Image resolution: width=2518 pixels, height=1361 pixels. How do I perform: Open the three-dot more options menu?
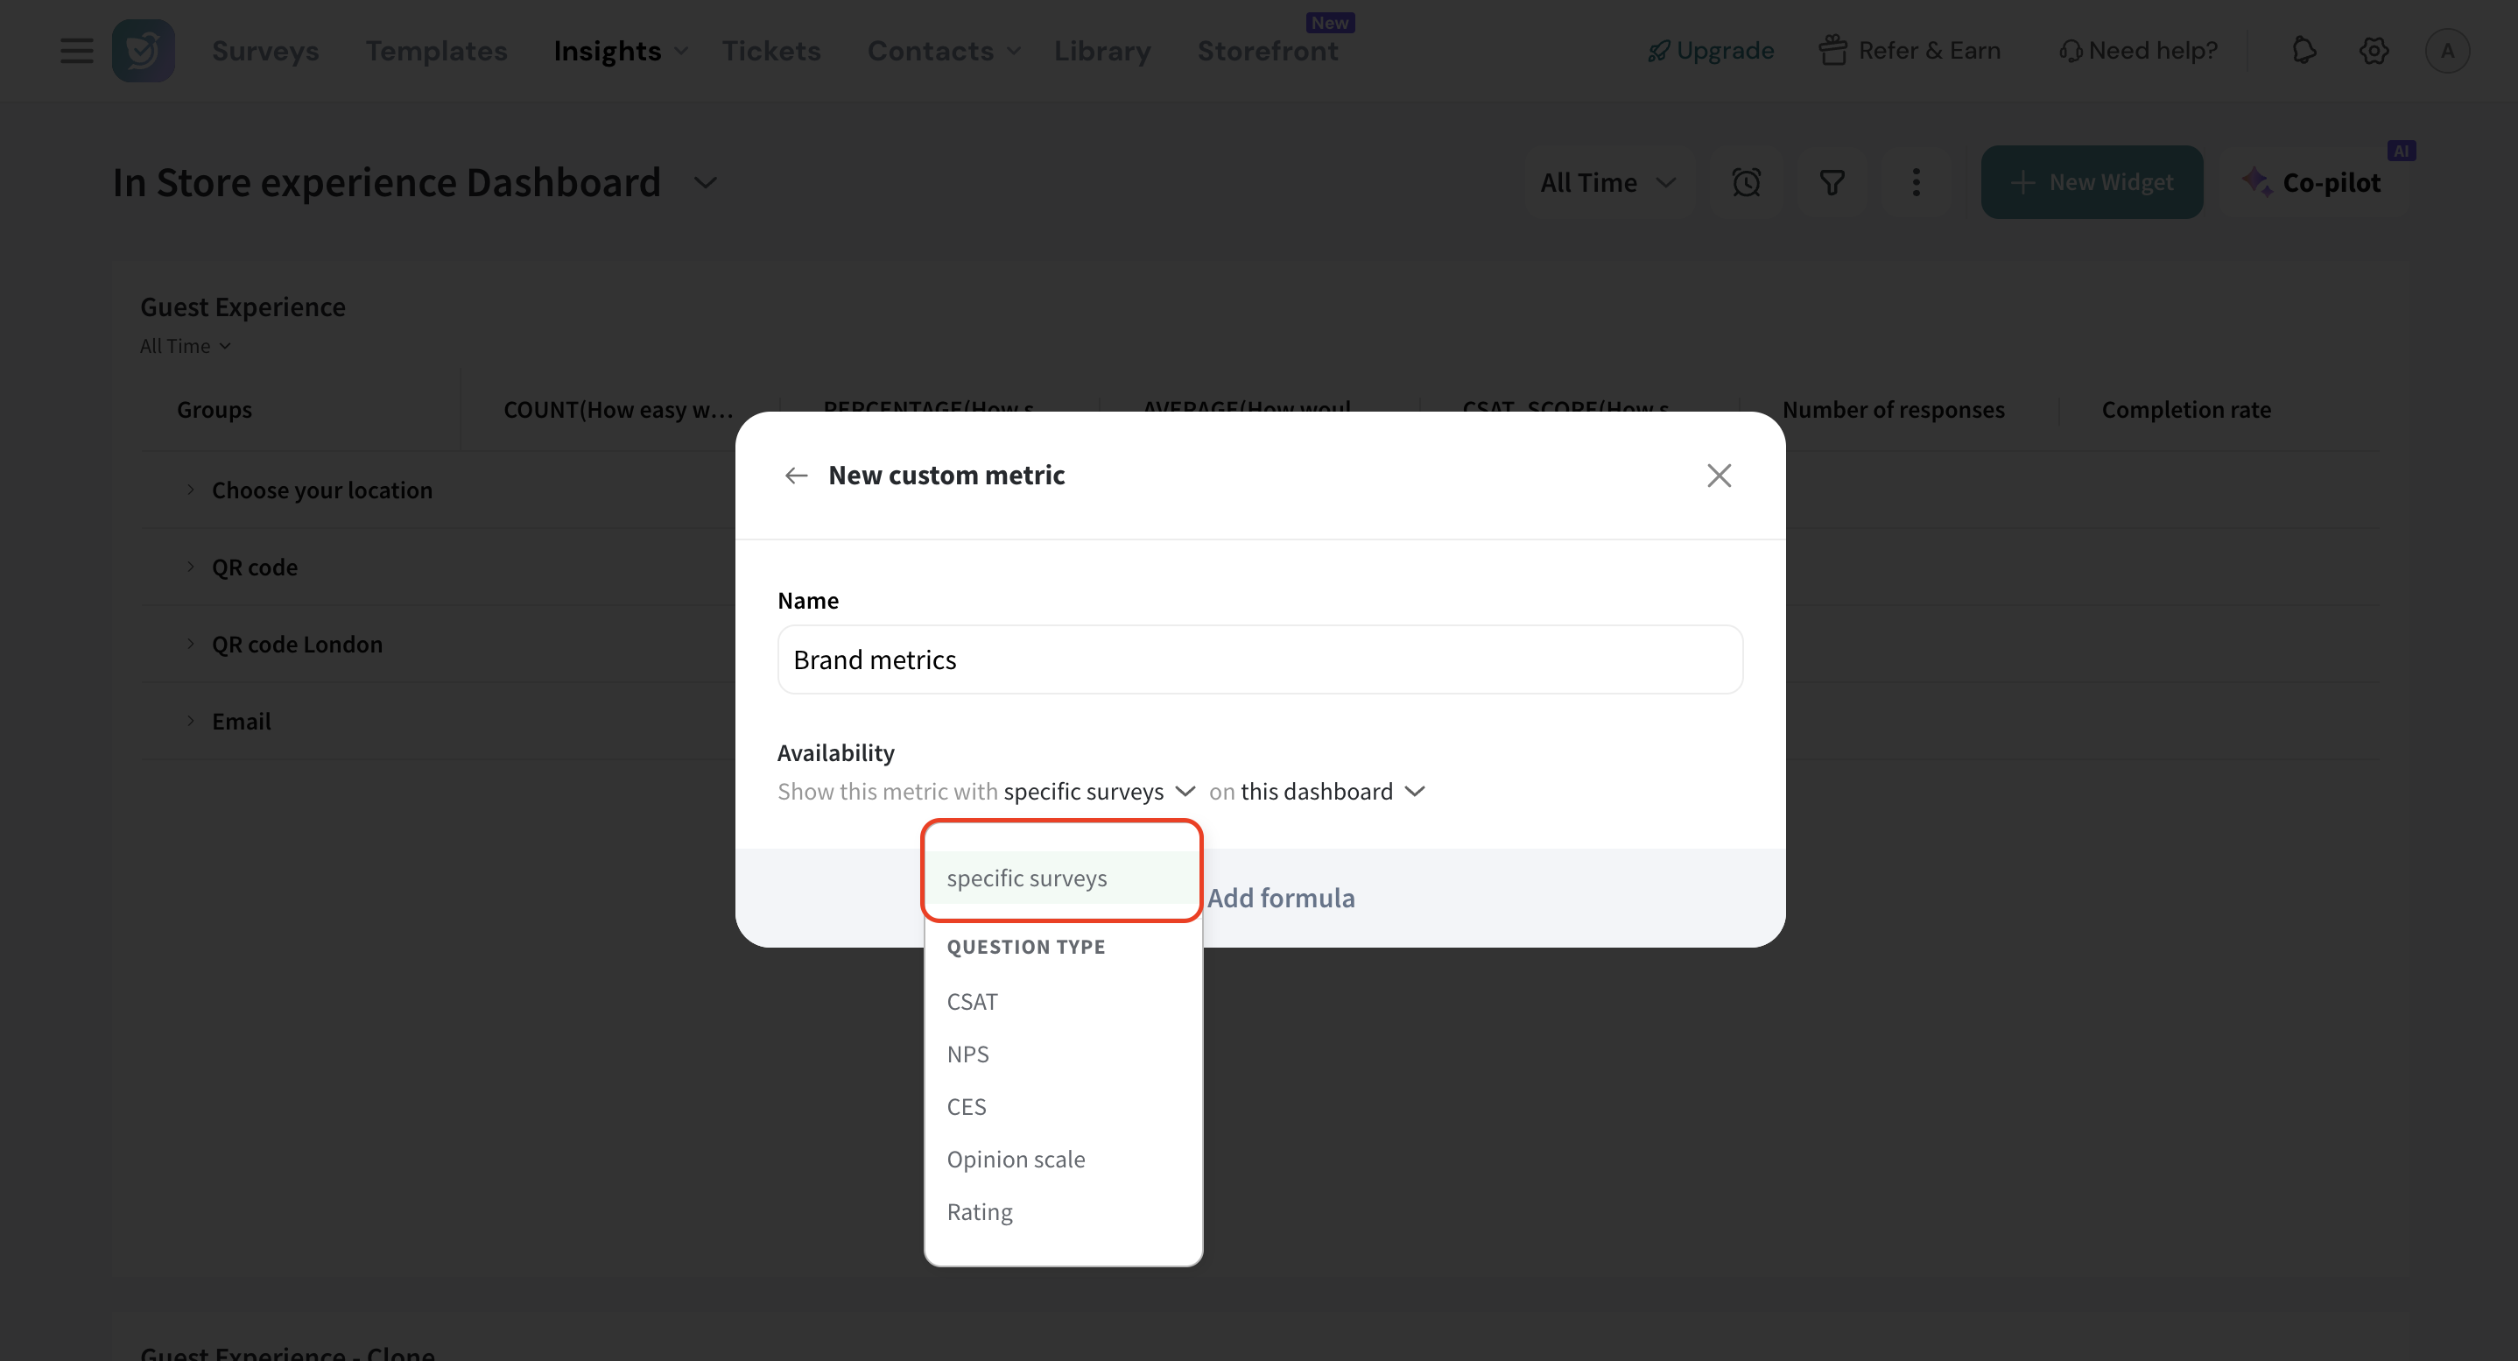pos(1916,183)
